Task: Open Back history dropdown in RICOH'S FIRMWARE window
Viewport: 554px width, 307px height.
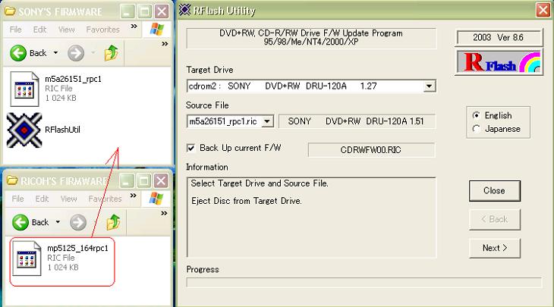Action: (x=58, y=222)
